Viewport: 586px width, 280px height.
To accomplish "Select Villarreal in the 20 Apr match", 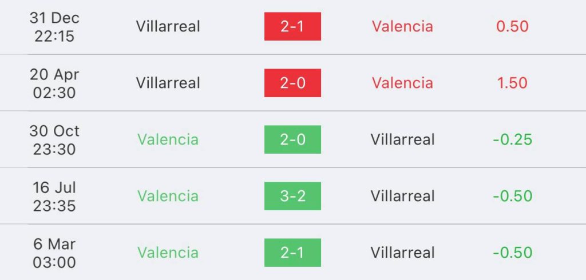I will click(x=168, y=83).
